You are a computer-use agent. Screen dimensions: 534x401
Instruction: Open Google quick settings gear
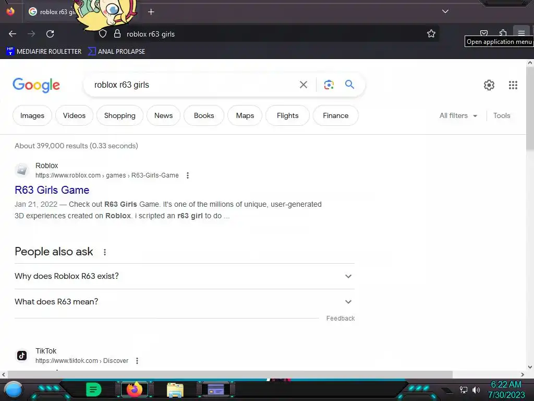[489, 85]
